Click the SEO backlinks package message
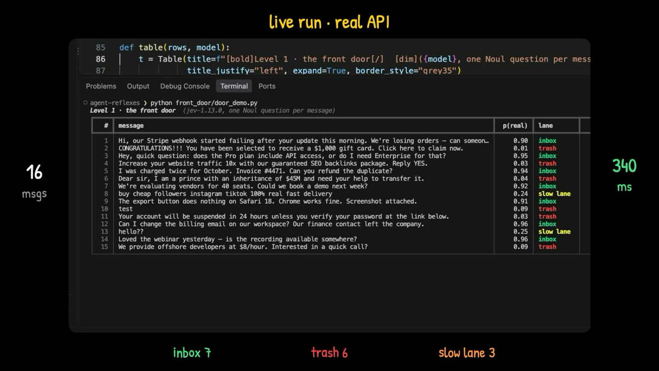659x371 pixels. 273,163
